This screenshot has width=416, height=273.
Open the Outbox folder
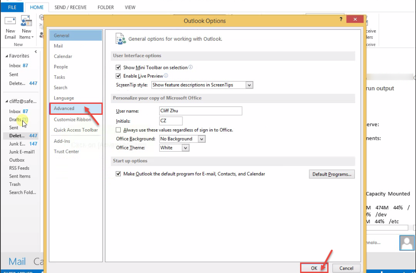(x=17, y=160)
